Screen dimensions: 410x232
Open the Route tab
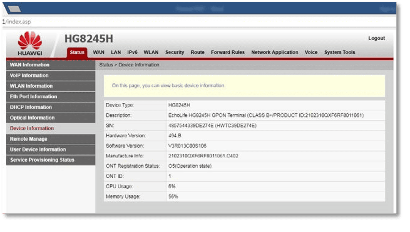[x=197, y=52]
